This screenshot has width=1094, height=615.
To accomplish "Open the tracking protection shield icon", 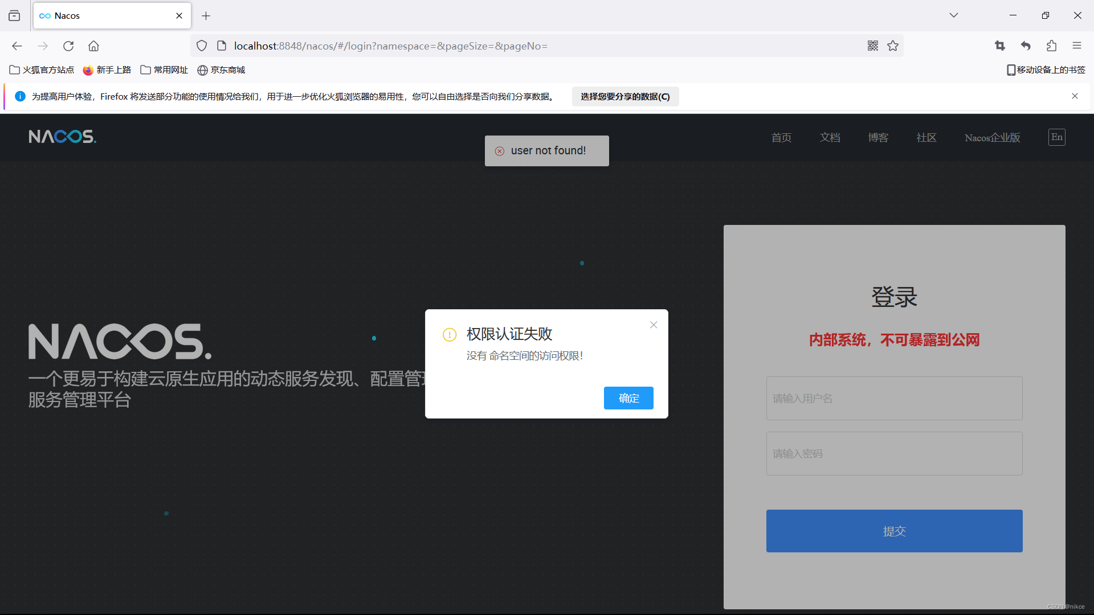I will click(201, 46).
